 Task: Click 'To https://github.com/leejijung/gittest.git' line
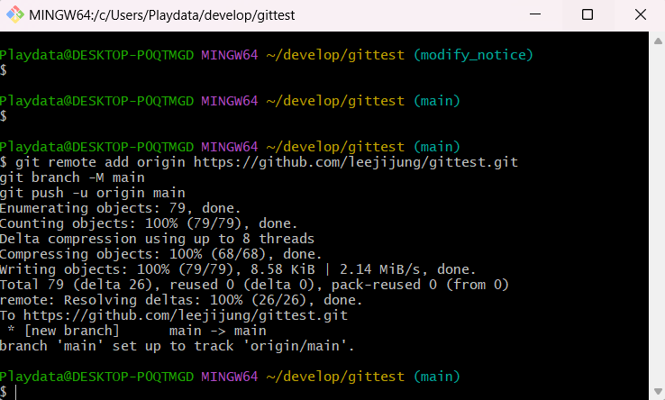(174, 315)
